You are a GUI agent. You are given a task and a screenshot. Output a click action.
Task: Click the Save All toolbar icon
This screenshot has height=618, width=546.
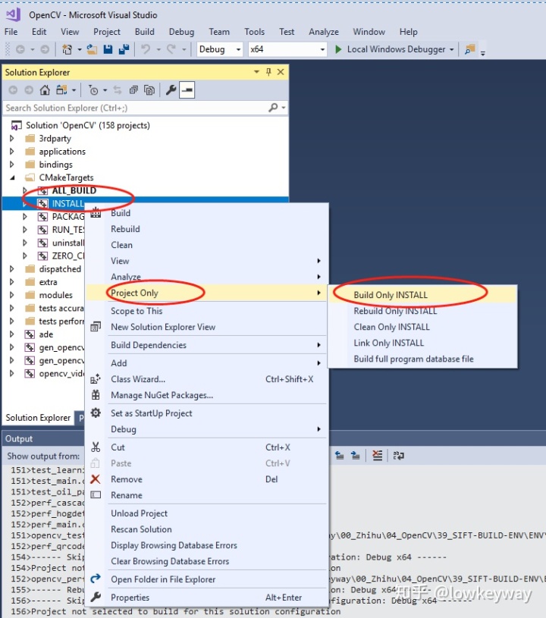(x=124, y=49)
